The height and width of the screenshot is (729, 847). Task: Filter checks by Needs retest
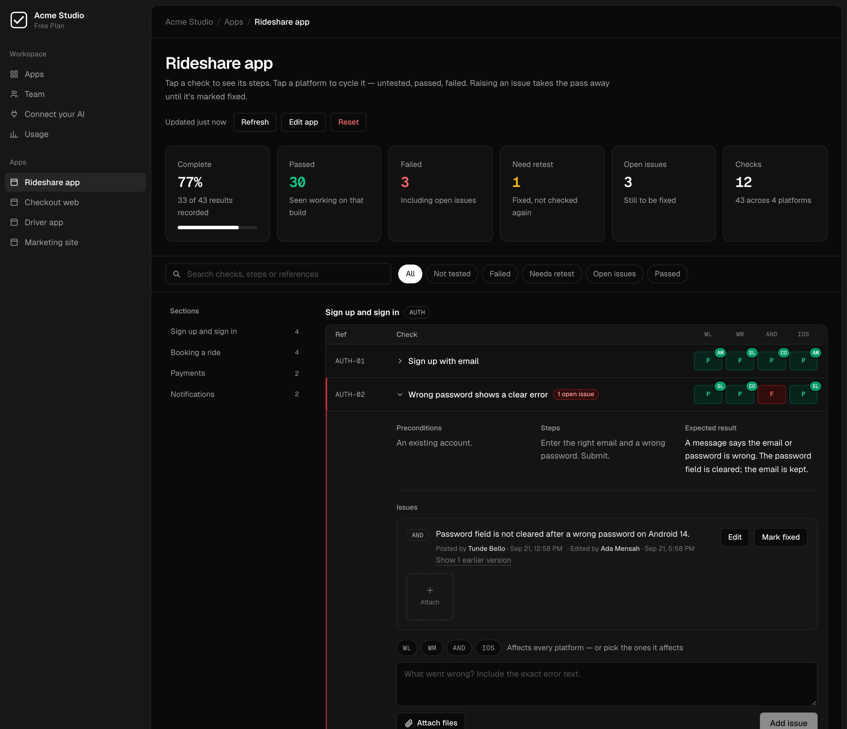tap(551, 274)
